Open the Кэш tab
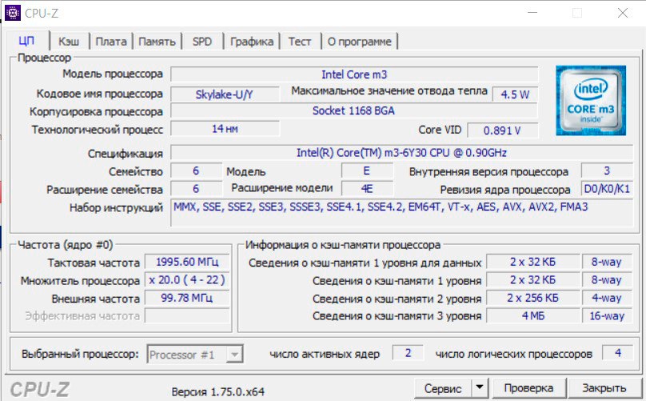 click(x=69, y=42)
